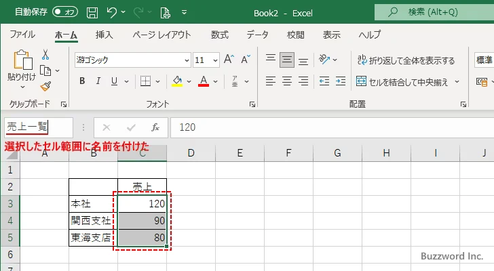Click Increase Indent icon
The height and width of the screenshot is (271, 494).
pyautogui.click(x=341, y=81)
